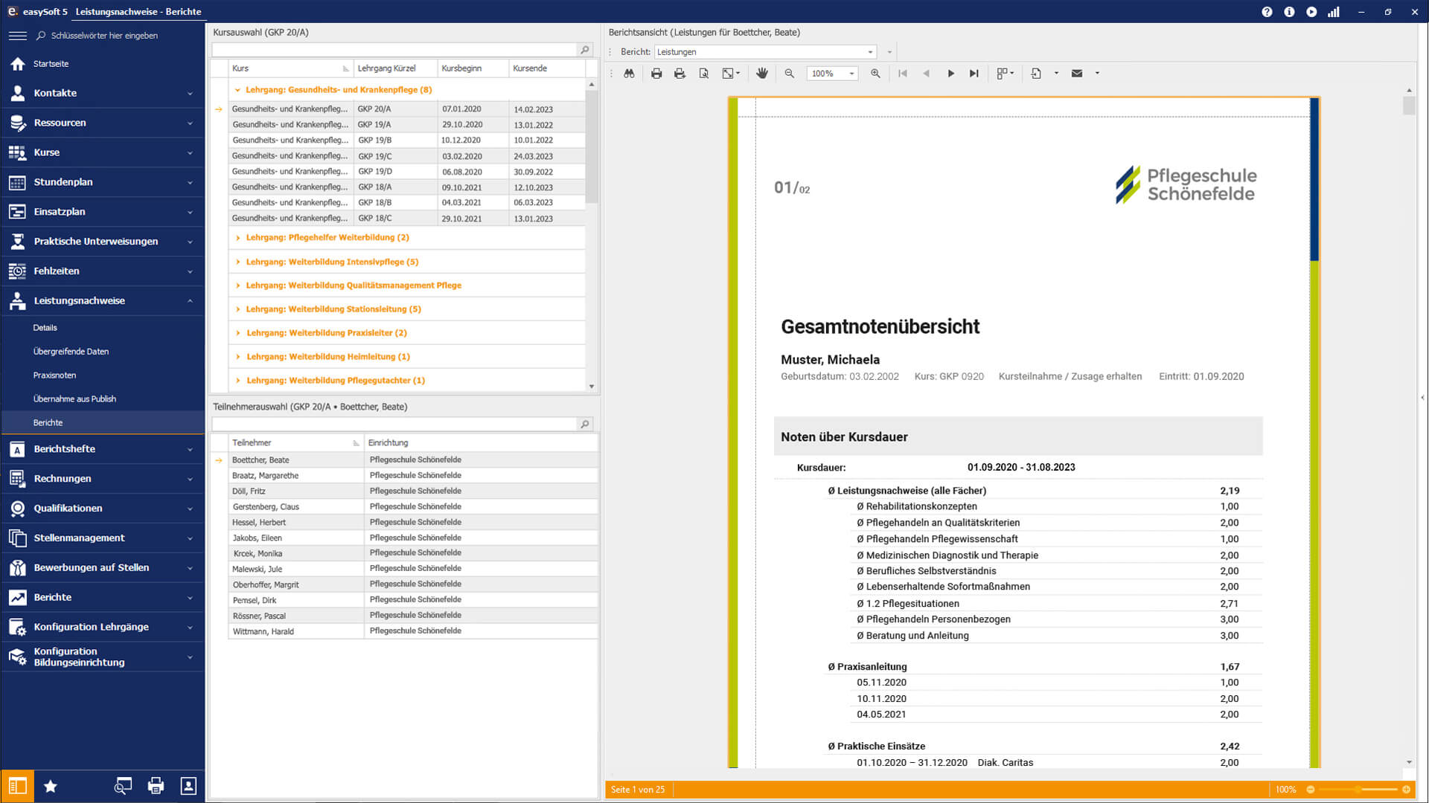Open the 100% zoom level dropdown
Viewport: 1429px width, 803px height.
851,74
